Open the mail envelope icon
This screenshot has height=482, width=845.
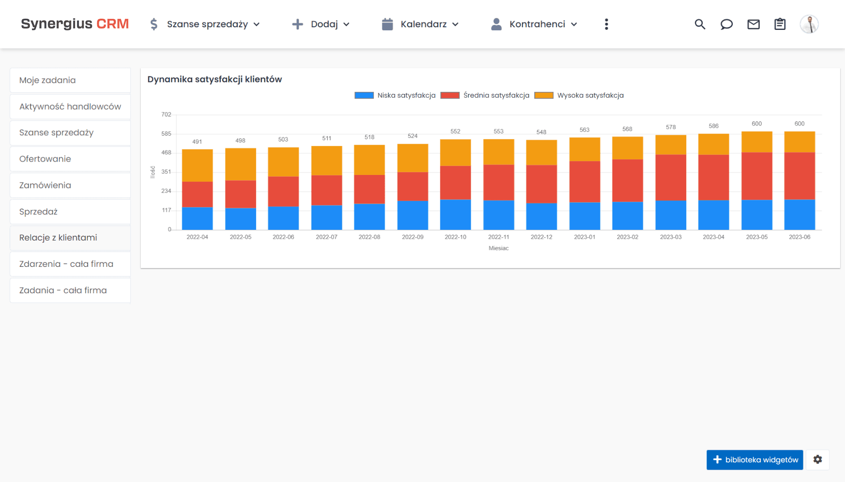pos(753,24)
